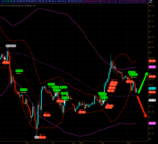Click the Thu date on time axis
158x144 pixels.
tap(27, 142)
